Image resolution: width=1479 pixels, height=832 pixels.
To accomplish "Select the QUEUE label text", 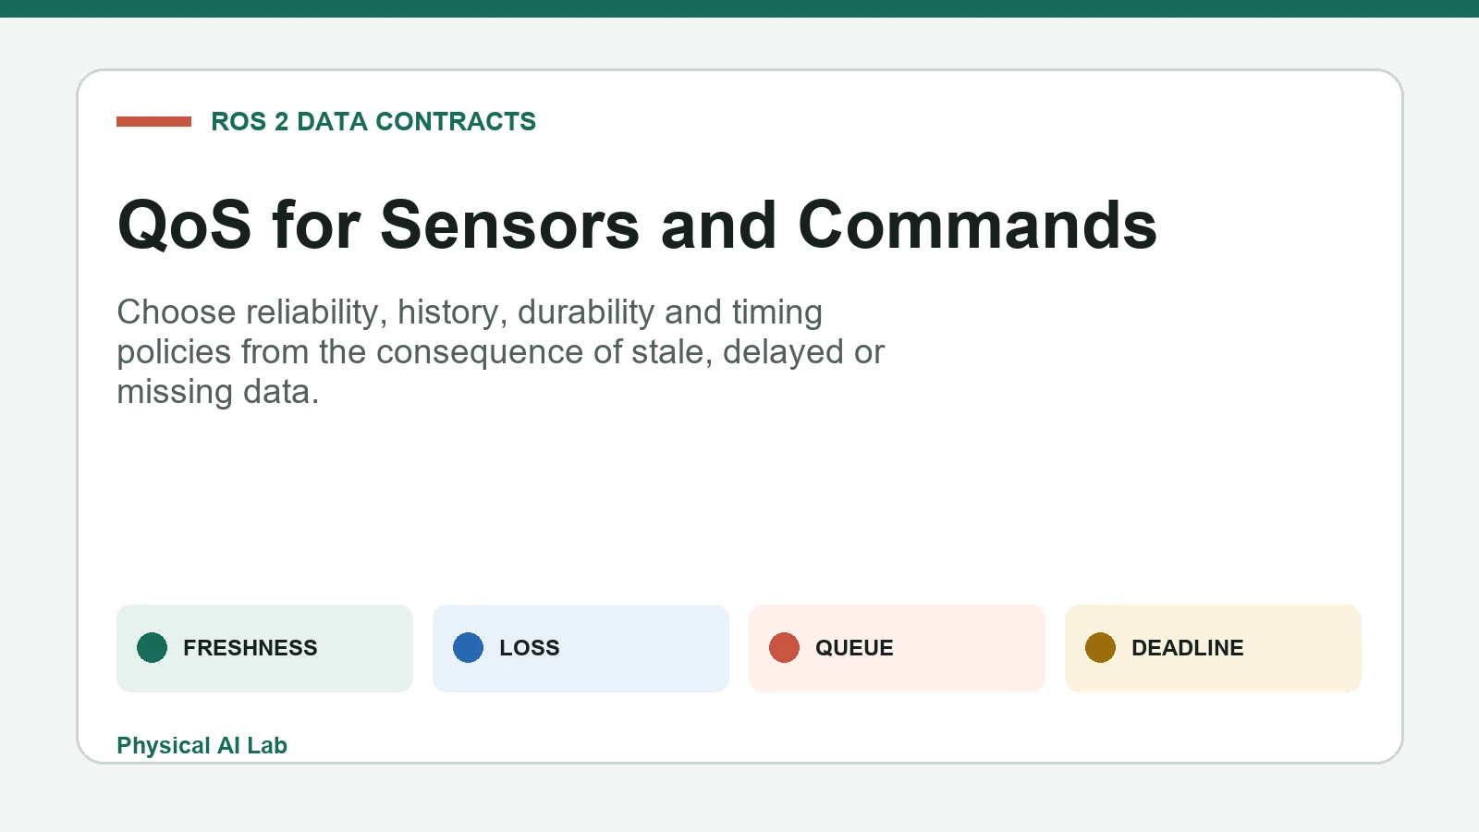I will coord(854,648).
